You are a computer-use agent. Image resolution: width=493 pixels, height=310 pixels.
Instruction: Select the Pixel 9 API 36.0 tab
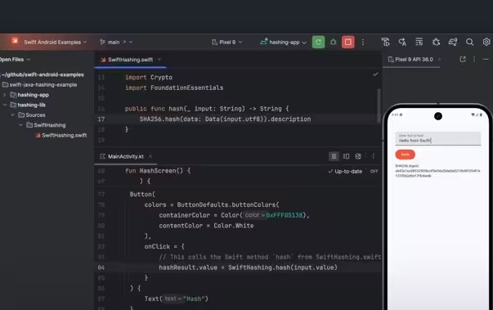[410, 60]
